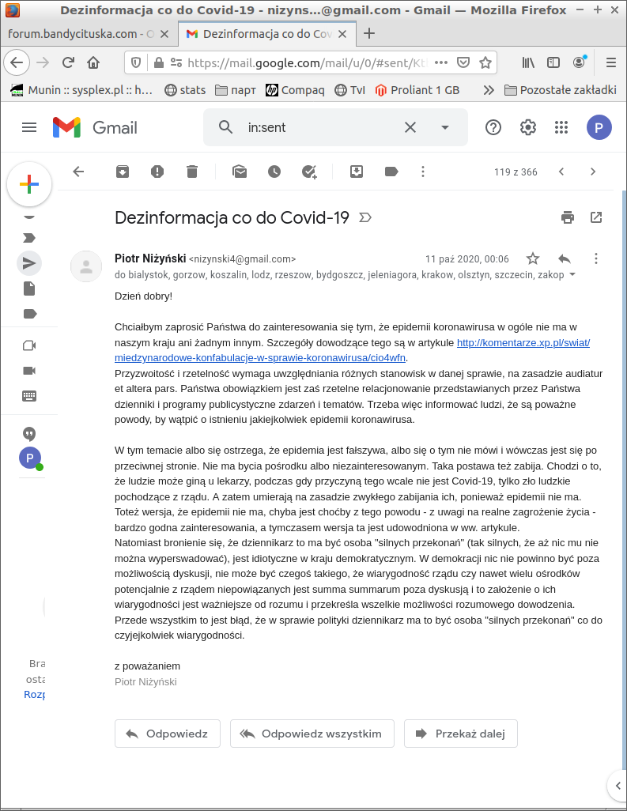Viewport: 627px width, 811px height.
Task: Open the komentarze.xp.pl article link
Action: tap(353, 350)
